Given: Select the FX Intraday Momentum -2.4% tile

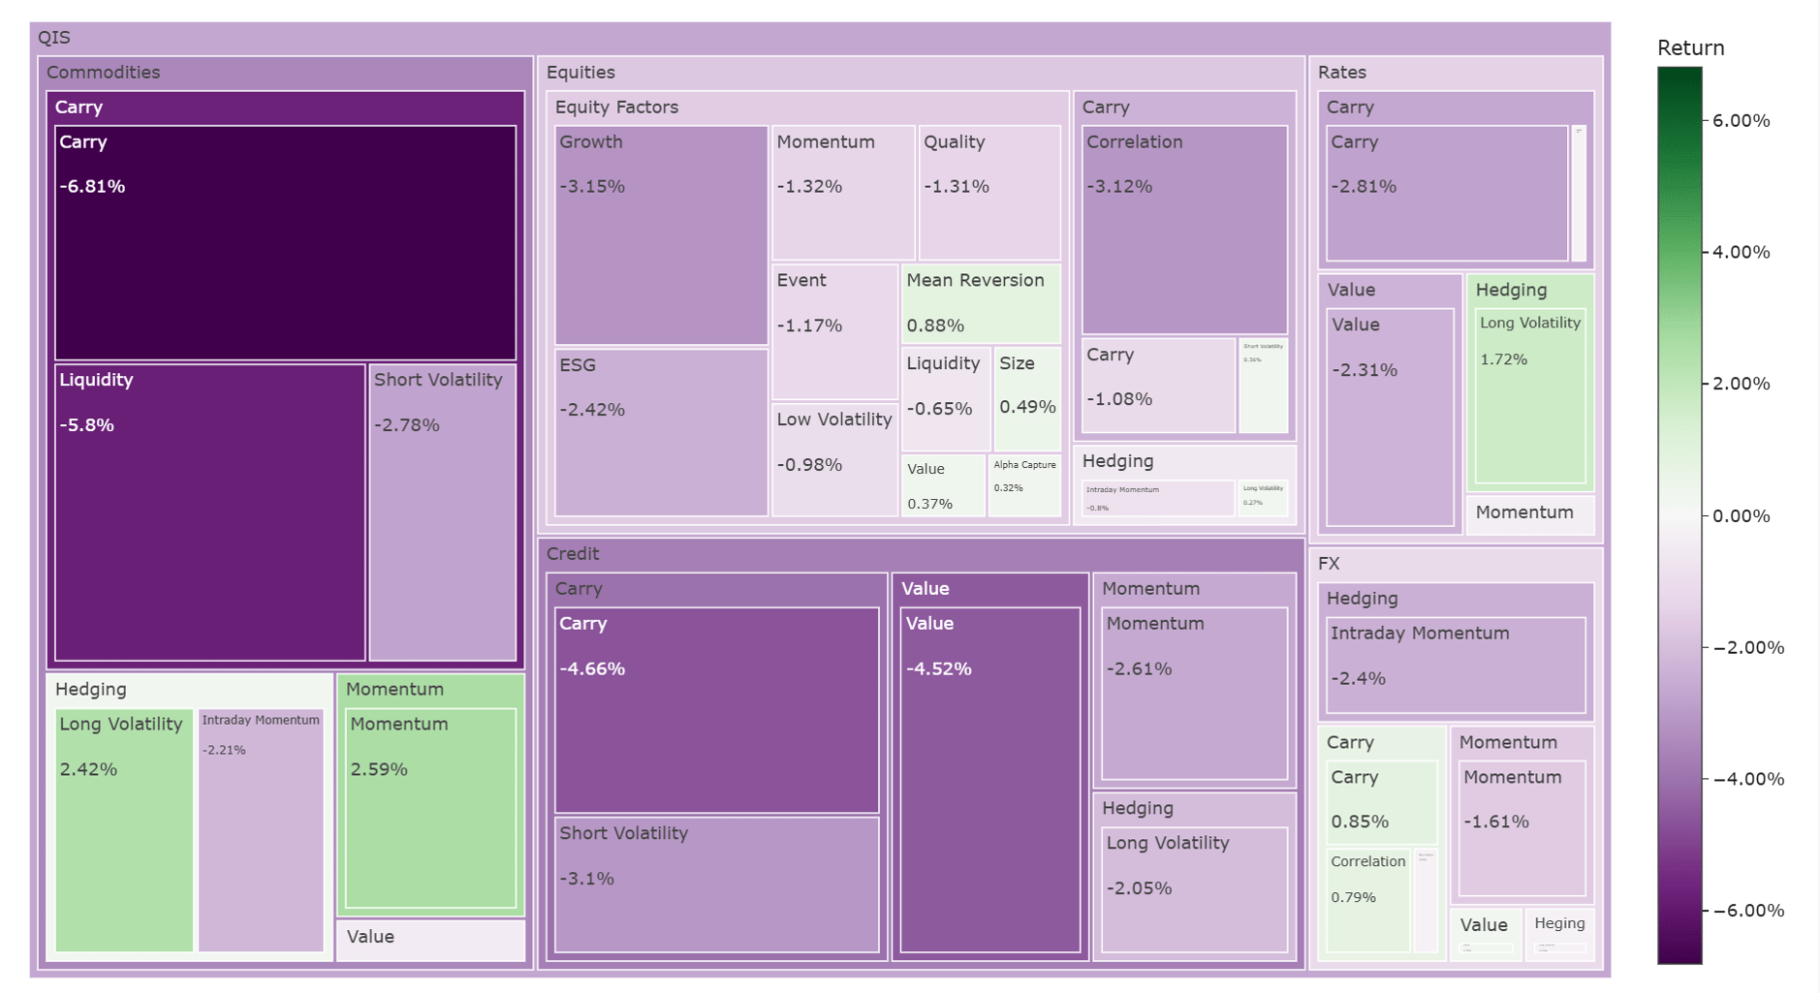Looking at the screenshot, I should point(1455,666).
